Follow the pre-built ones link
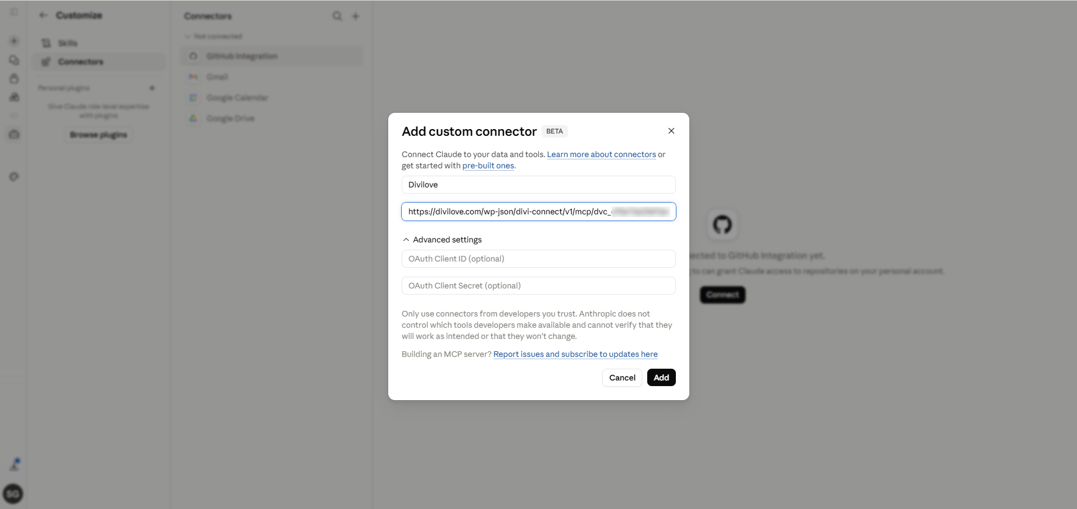This screenshot has height=509, width=1077. click(488, 166)
